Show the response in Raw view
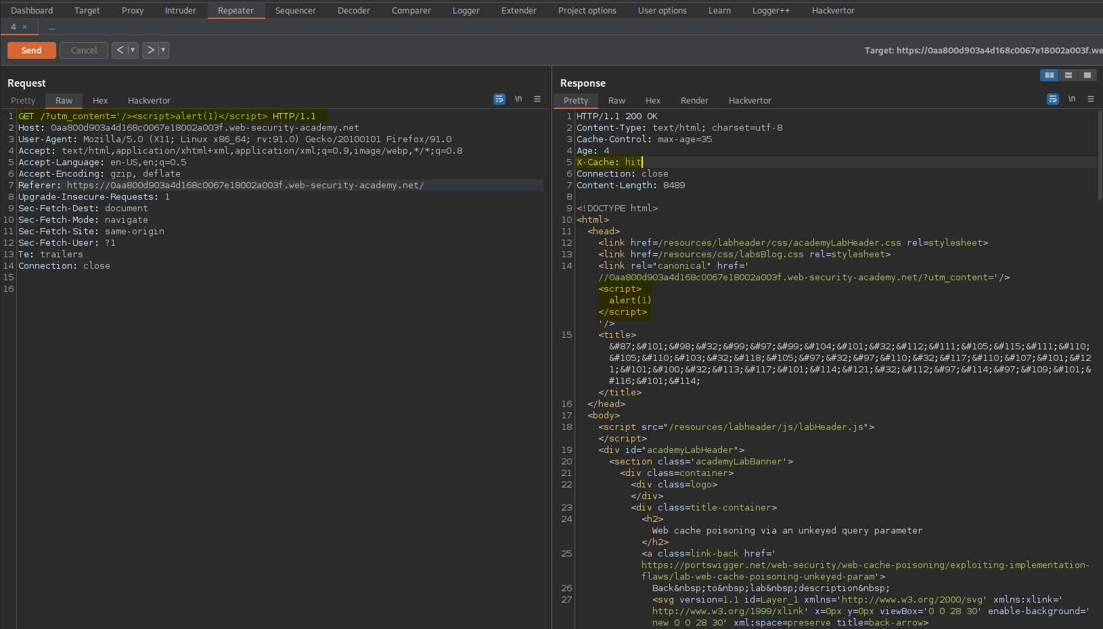 [x=616, y=100]
